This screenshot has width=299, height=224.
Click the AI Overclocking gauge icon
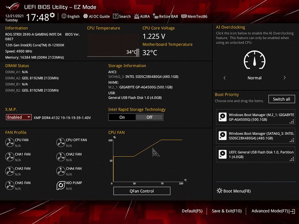(x=255, y=60)
